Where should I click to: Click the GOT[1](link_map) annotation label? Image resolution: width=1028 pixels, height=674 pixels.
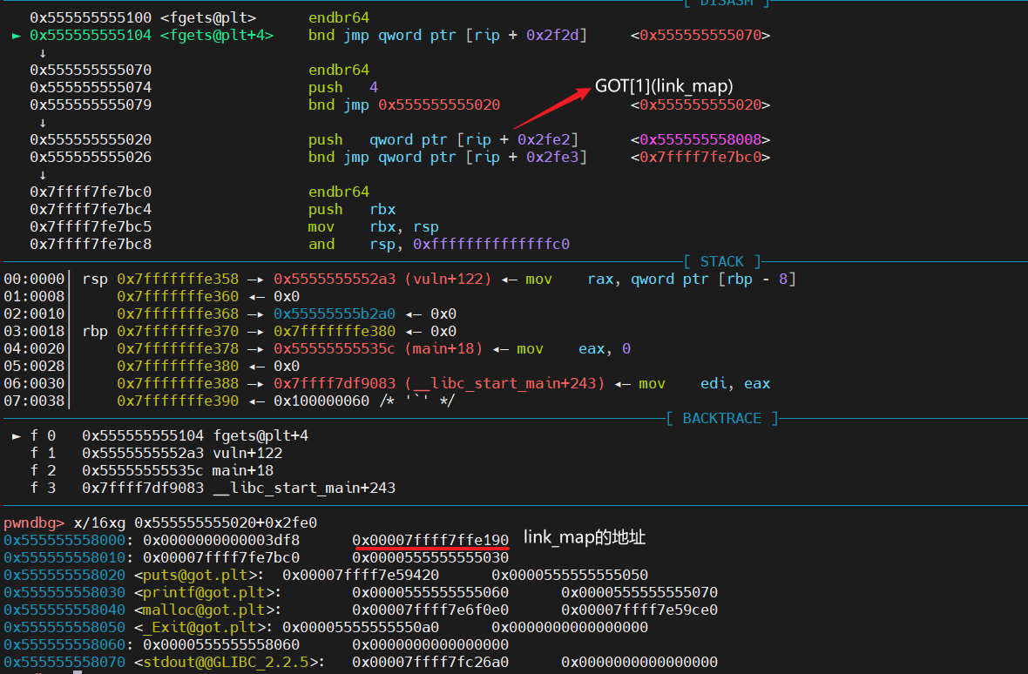coord(664,86)
